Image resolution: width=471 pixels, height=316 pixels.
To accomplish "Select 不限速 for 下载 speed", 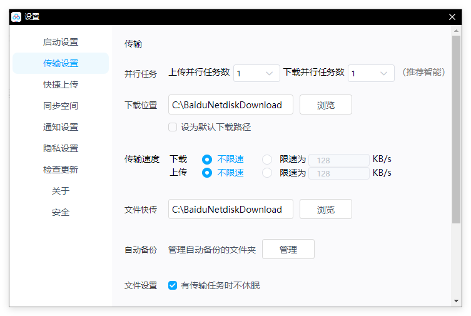I will pos(207,159).
